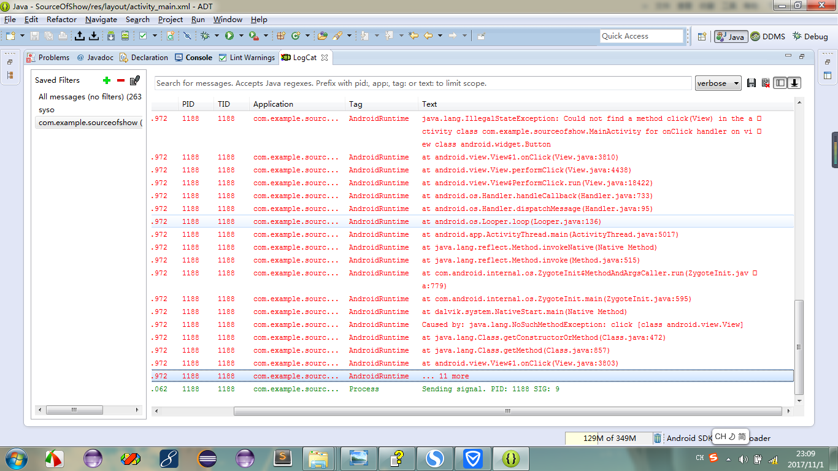Select the 'Sending signal. PID: 1188 SIG: 9' row

[x=472, y=389]
